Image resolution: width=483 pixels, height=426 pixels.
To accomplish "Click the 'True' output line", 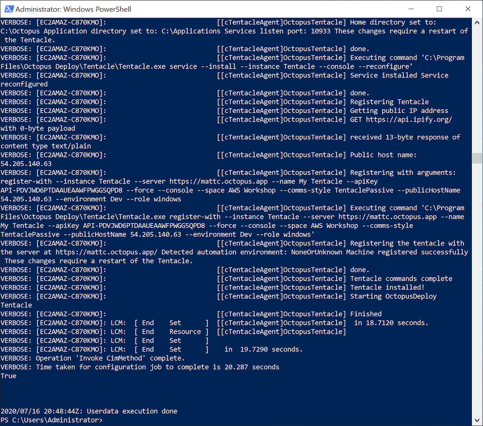I will pyautogui.click(x=9, y=376).
